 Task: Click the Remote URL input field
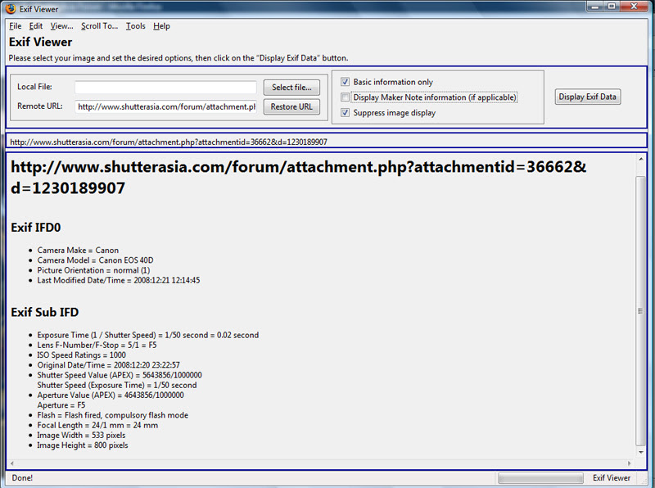165,106
